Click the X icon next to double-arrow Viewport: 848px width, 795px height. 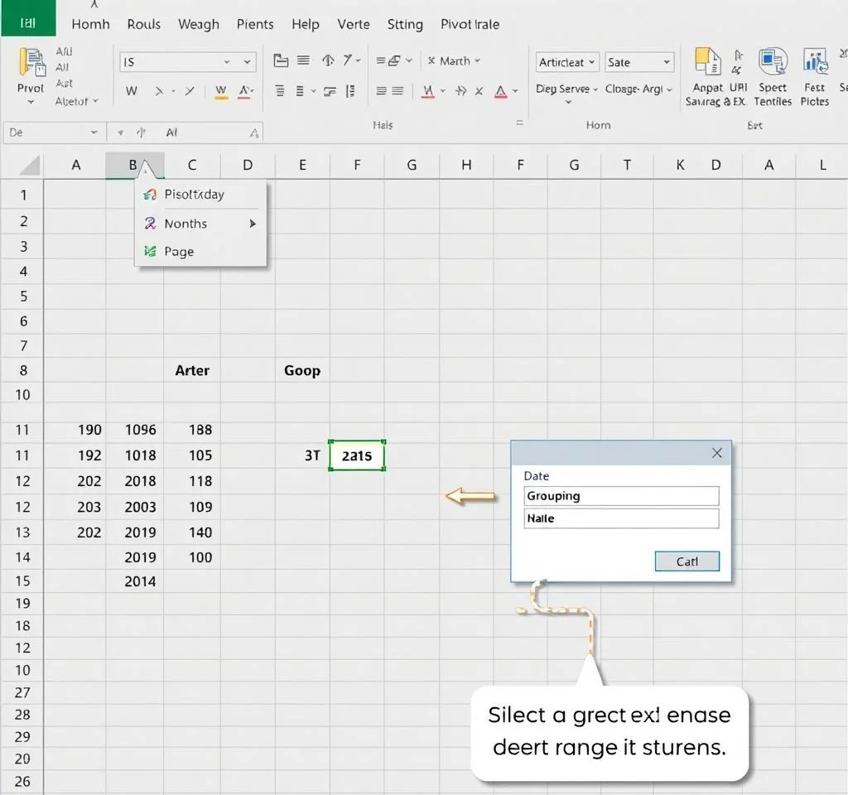[x=479, y=91]
